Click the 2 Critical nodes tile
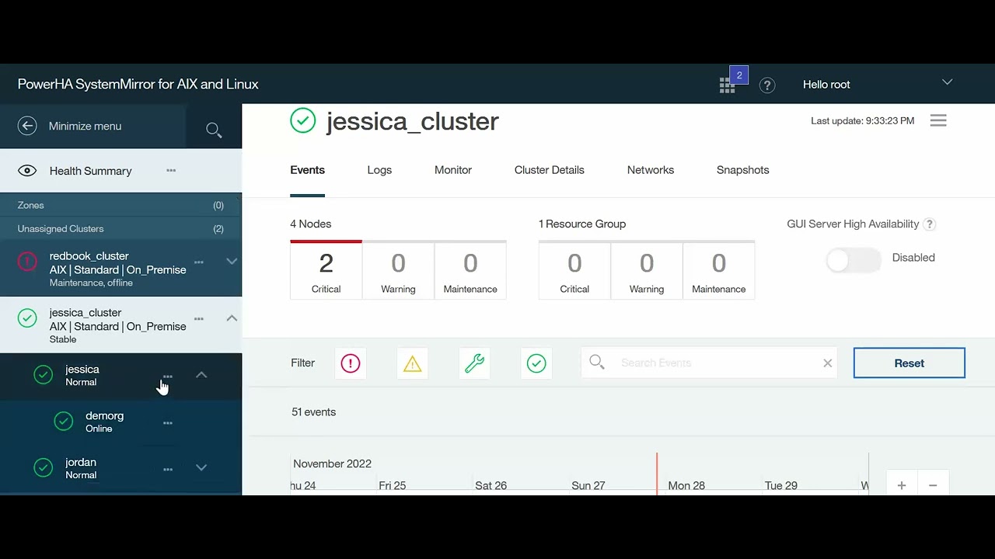The image size is (995, 559). pos(326,270)
